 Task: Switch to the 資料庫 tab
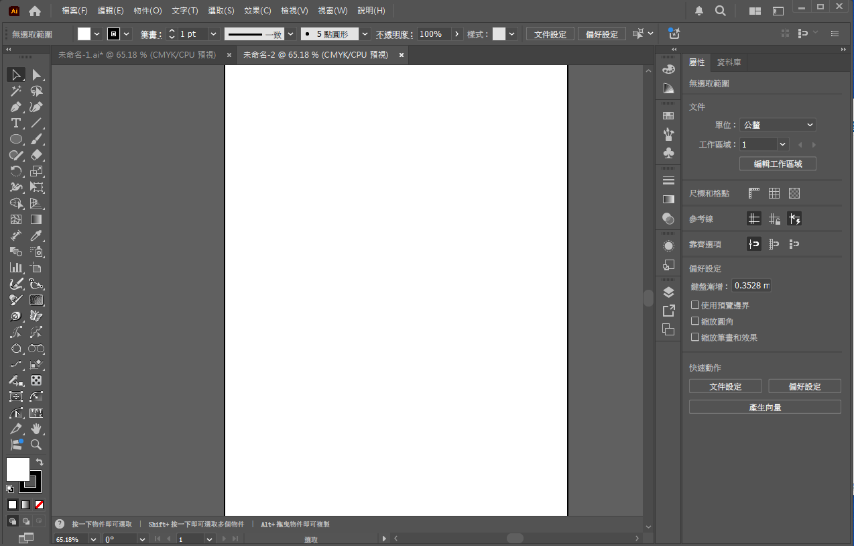point(729,62)
